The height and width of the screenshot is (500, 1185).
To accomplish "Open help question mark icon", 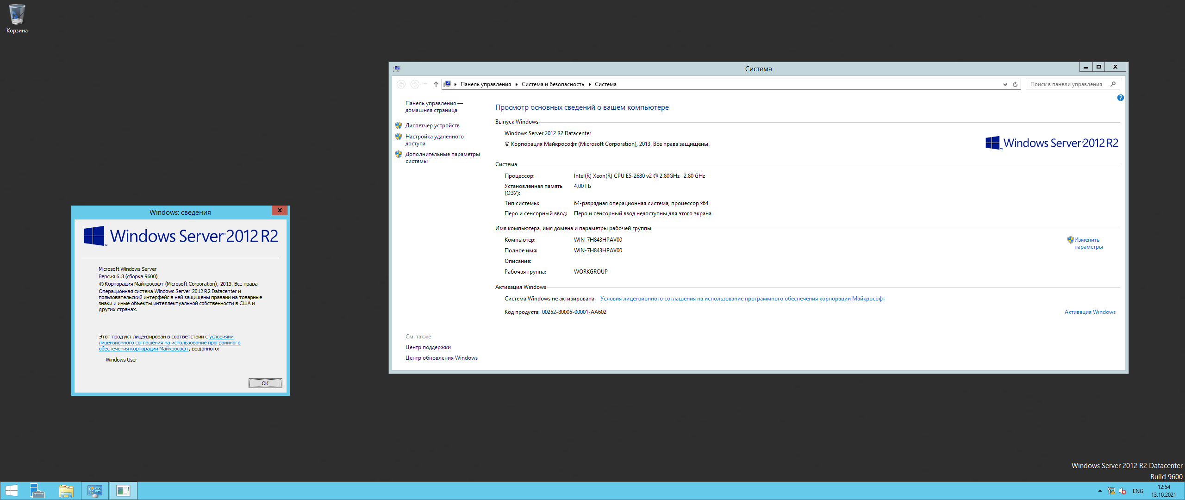I will 1120,98.
